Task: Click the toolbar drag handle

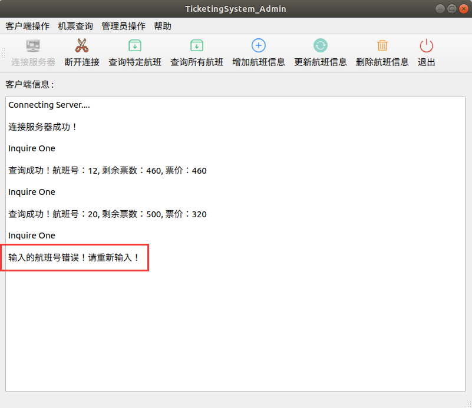Action: [x=4, y=53]
